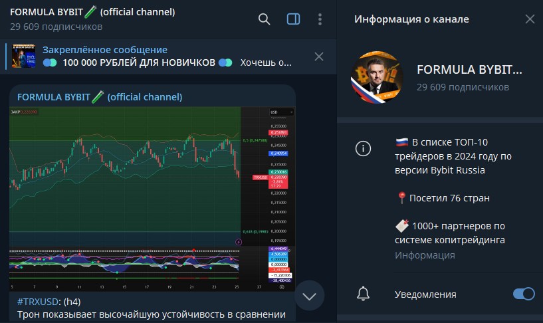
Task: Click the ТОП-10 трейдеров description text
Action: coord(453,156)
